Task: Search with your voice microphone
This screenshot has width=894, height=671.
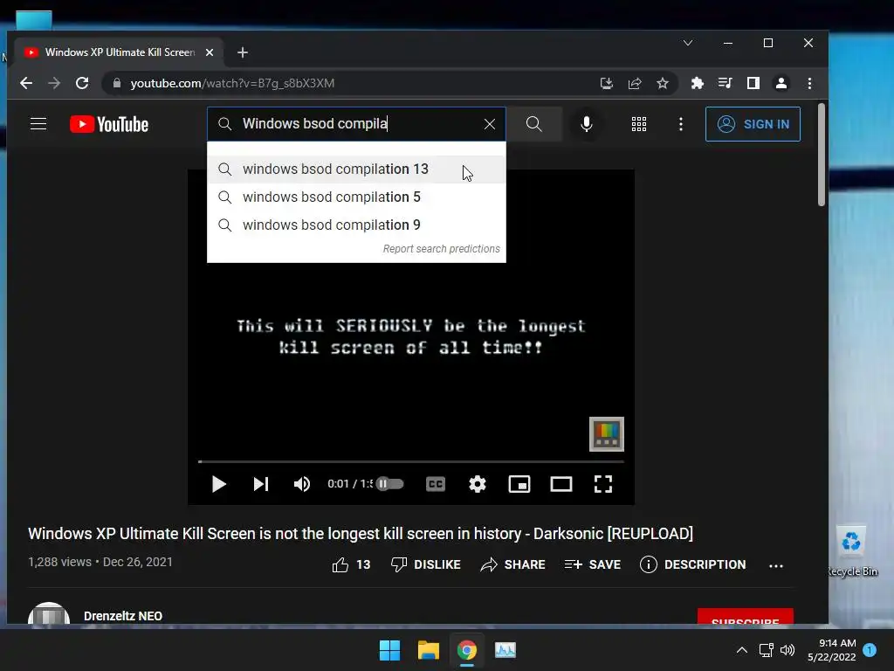Action: point(586,124)
